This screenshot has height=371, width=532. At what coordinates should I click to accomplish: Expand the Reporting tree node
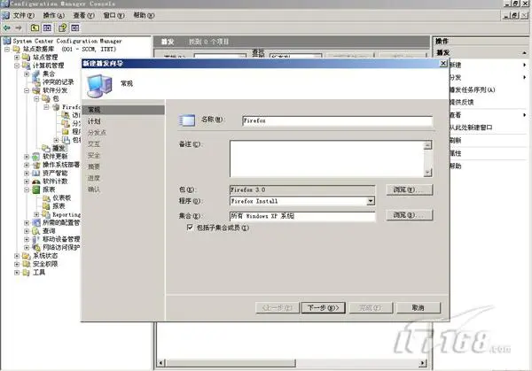[x=36, y=214]
